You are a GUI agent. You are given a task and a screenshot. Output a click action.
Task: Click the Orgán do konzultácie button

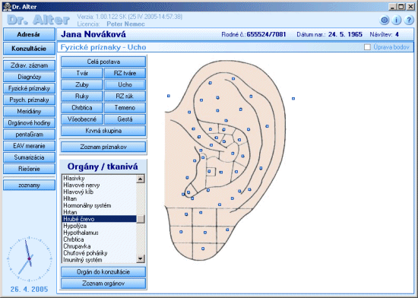[x=103, y=272]
